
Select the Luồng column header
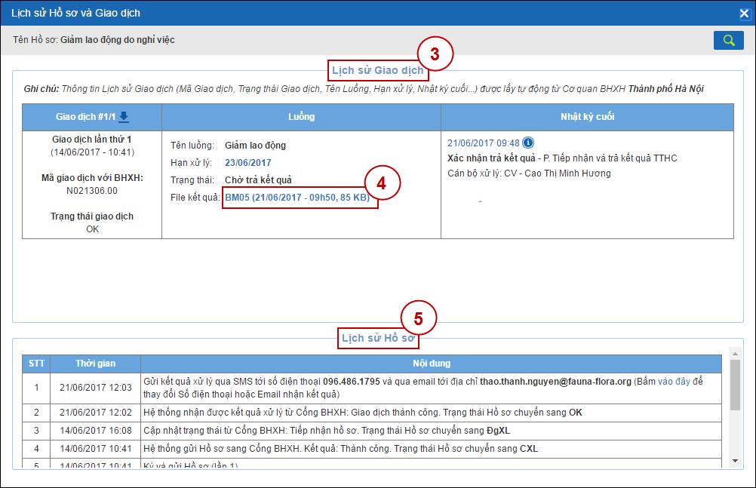coord(301,117)
